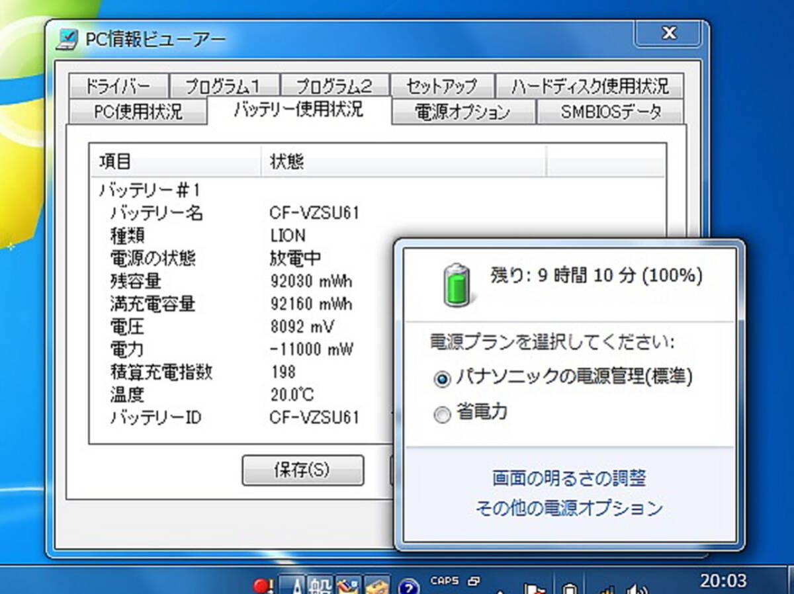Open the 電源オプション tab
Viewport: 794px width, 594px height.
point(463,112)
